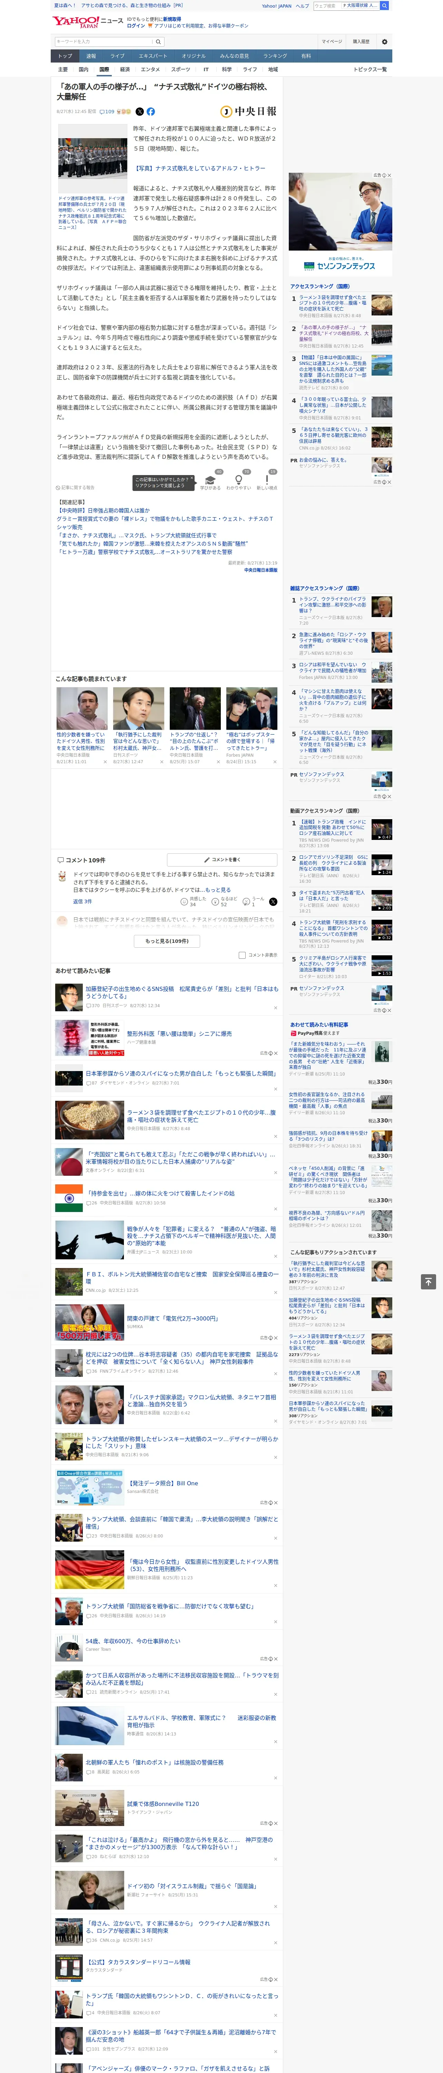
Task: Open related article 【中央時評】日帝強占期の韓国人は誰か
Action: [104, 510]
